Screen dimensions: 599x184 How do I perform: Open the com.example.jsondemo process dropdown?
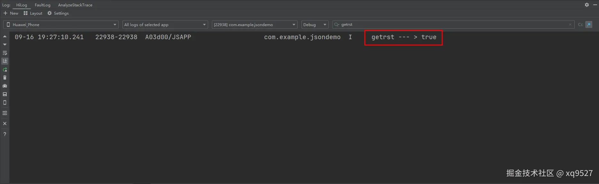coord(255,25)
